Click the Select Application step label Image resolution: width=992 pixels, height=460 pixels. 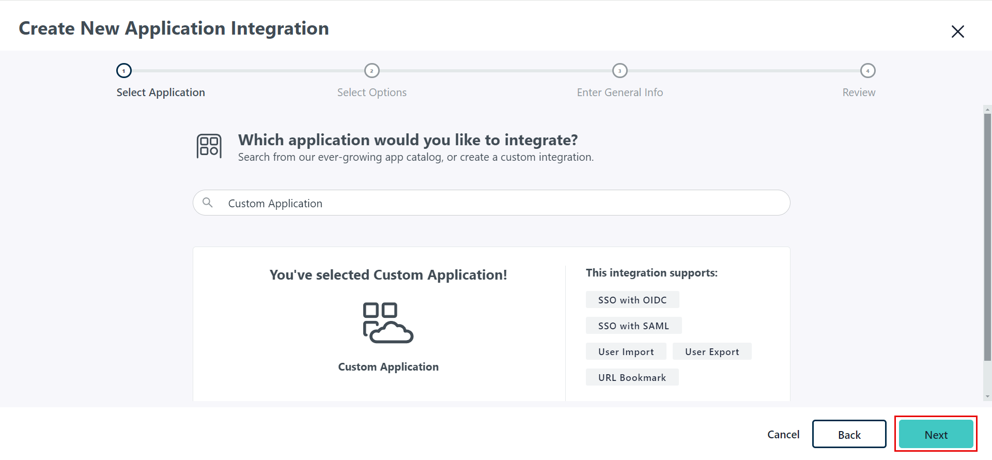point(161,93)
